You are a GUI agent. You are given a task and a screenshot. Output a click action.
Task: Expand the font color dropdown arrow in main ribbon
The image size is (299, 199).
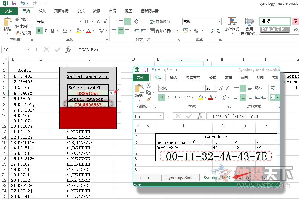click(x=93, y=31)
